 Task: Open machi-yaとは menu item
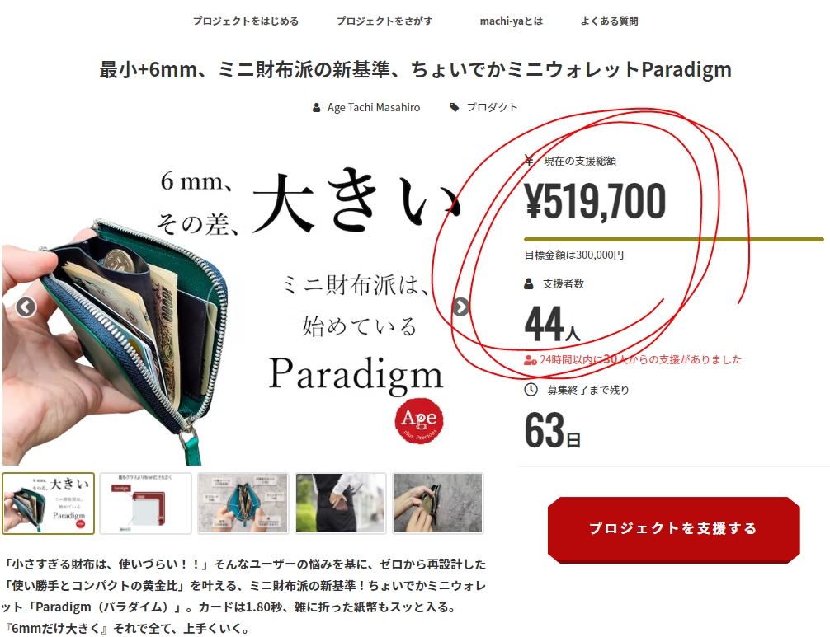[x=512, y=21]
